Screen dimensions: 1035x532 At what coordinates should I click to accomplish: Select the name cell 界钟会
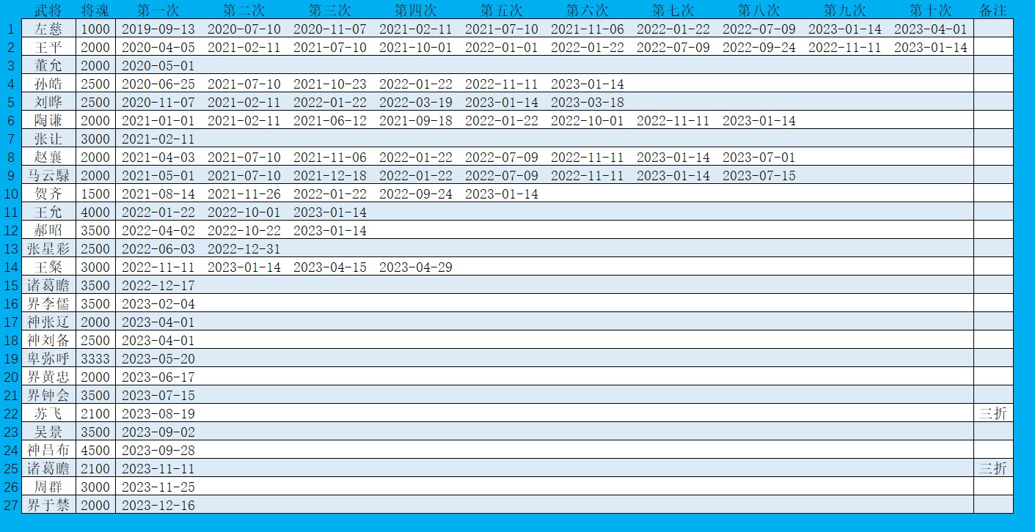(x=48, y=396)
